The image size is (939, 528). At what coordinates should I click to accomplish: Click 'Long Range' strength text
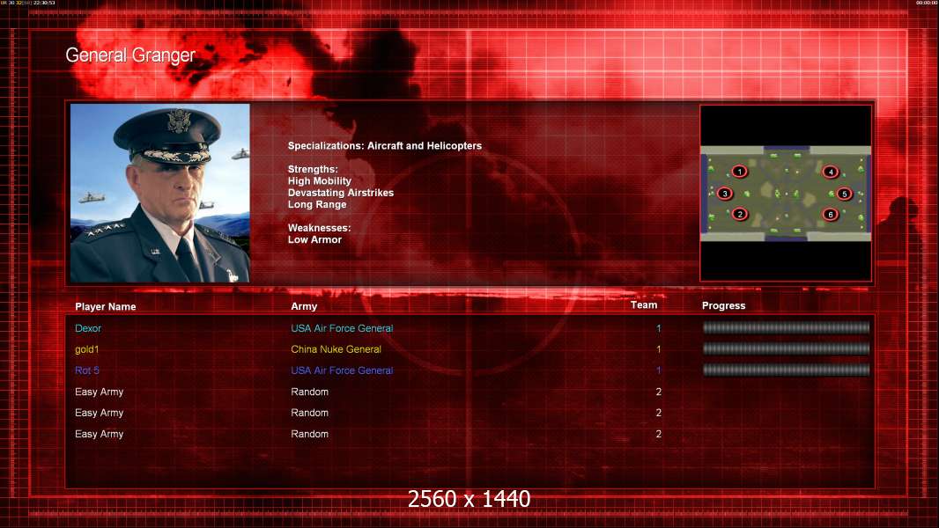pyautogui.click(x=317, y=204)
